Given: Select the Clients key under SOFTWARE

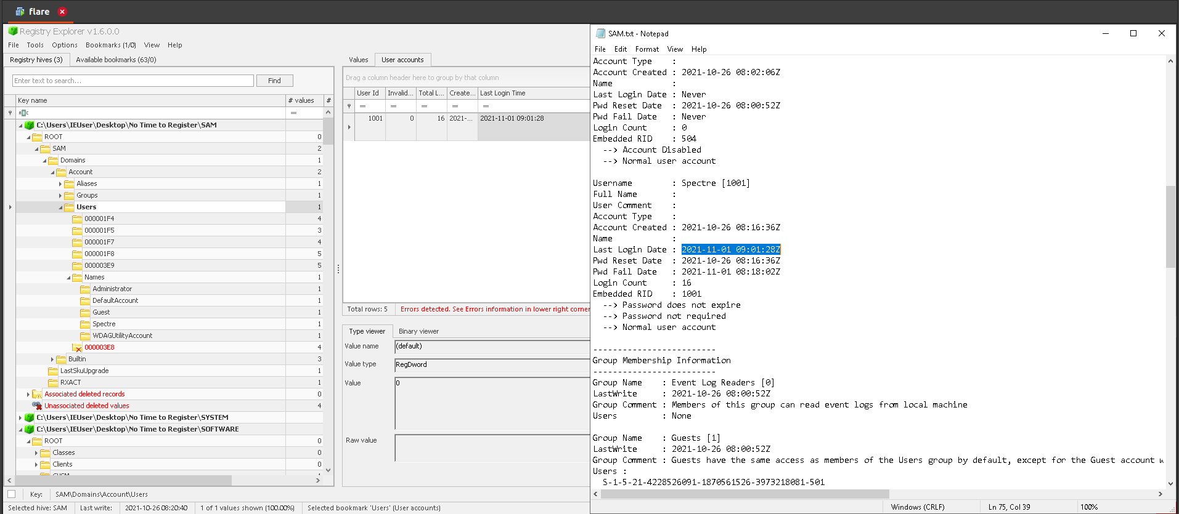Looking at the screenshot, I should (x=62, y=464).
